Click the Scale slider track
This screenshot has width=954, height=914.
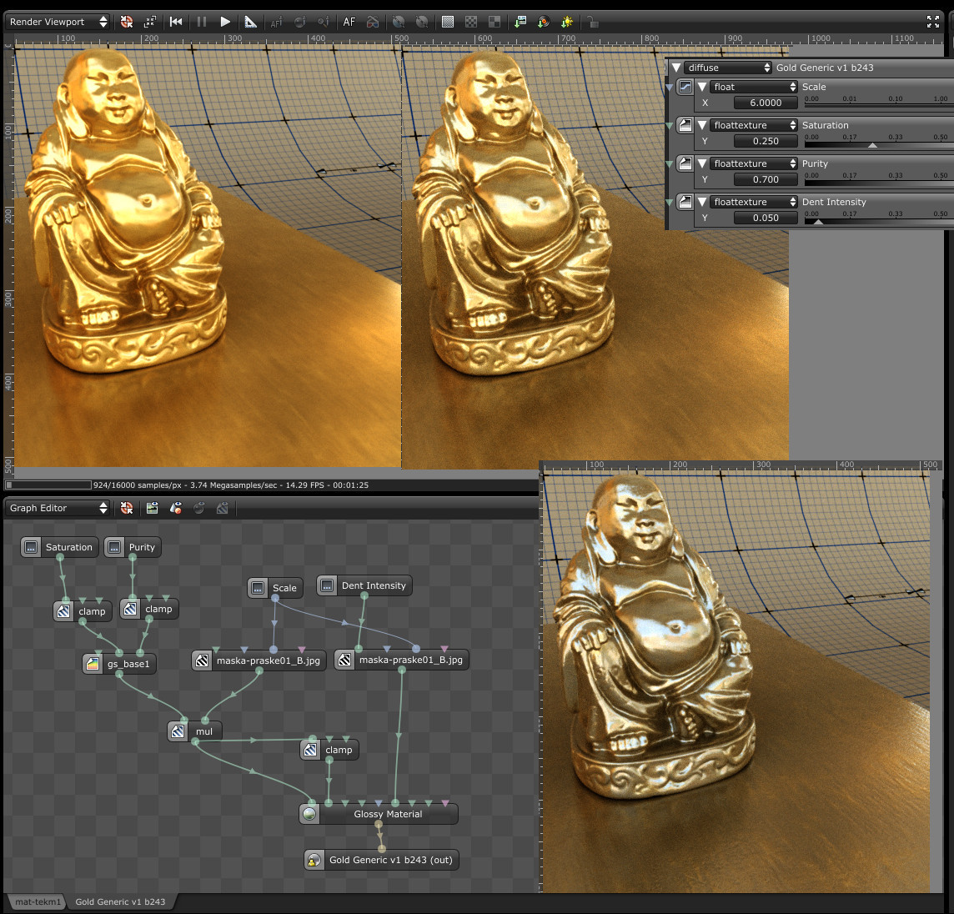pyautogui.click(x=879, y=105)
